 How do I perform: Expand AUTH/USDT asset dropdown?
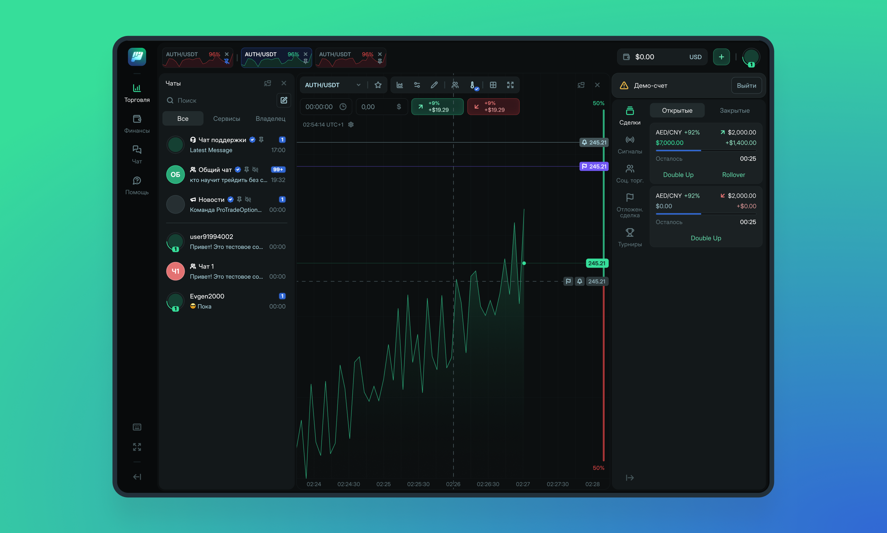coord(358,85)
